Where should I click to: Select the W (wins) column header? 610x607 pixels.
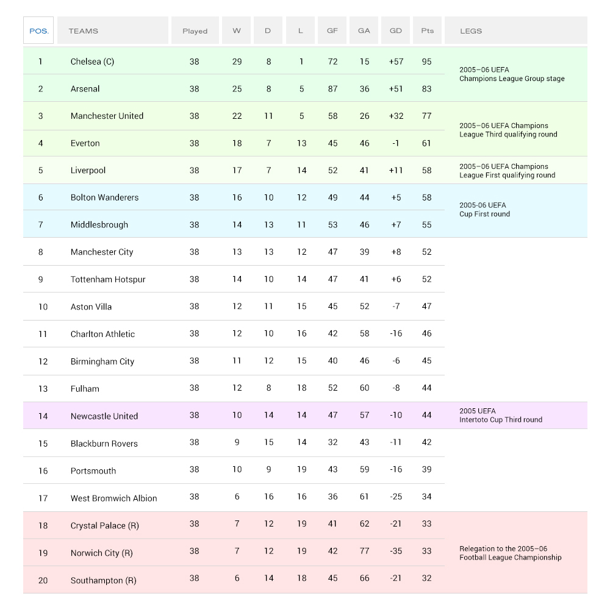tap(237, 30)
